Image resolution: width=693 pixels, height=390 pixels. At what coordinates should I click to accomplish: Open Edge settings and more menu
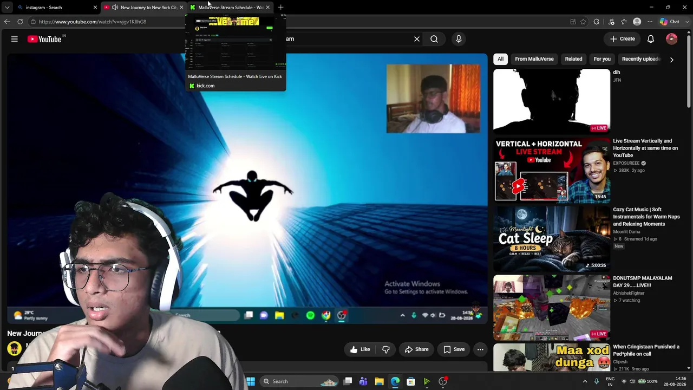click(650, 22)
